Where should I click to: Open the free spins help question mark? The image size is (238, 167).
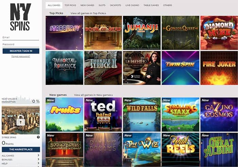[x=38, y=137]
